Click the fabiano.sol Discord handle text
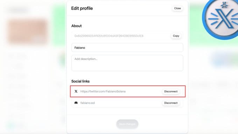 coord(87,103)
